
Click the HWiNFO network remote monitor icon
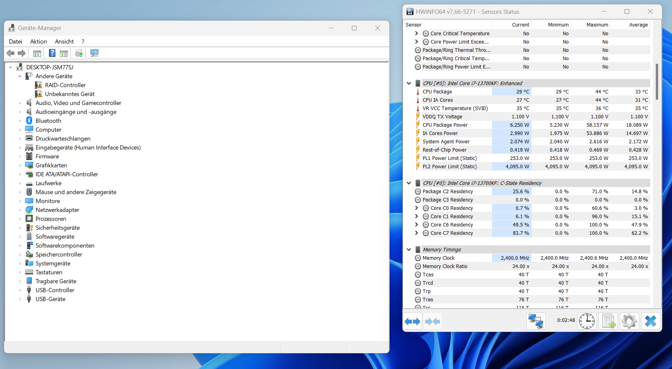tap(536, 321)
